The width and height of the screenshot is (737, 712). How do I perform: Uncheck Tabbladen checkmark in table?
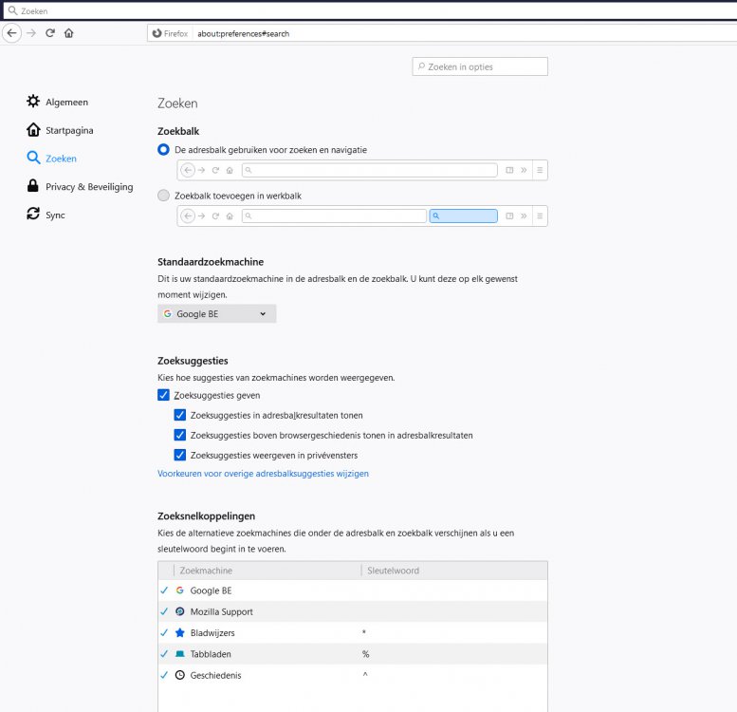(164, 654)
